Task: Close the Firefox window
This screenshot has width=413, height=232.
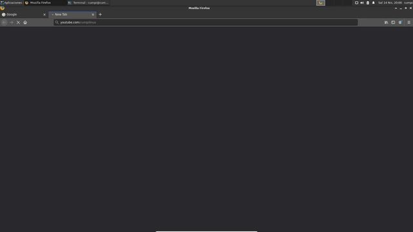Action: click(410, 8)
